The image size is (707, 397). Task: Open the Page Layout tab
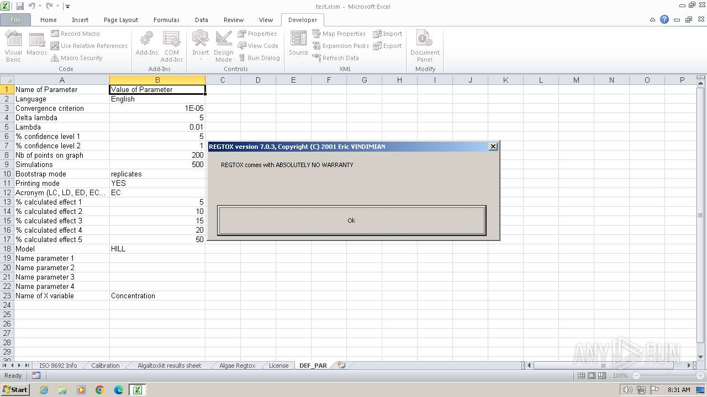[121, 20]
